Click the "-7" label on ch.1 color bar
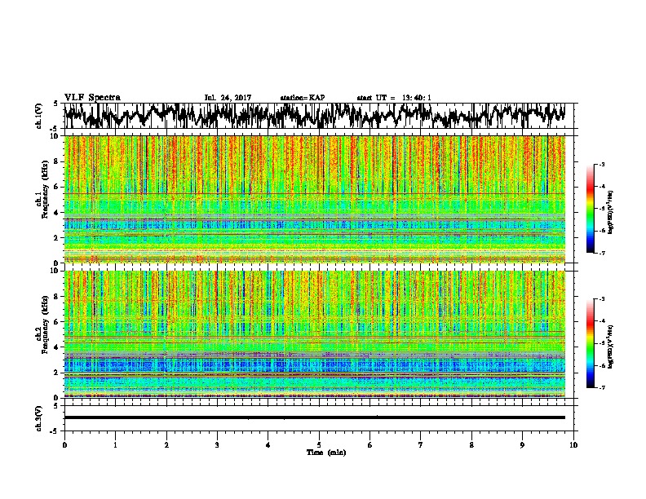The height and width of the screenshot is (499, 646). [602, 253]
